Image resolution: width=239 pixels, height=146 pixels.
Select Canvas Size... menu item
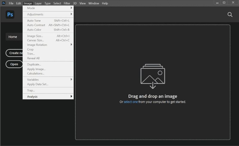click(48, 40)
